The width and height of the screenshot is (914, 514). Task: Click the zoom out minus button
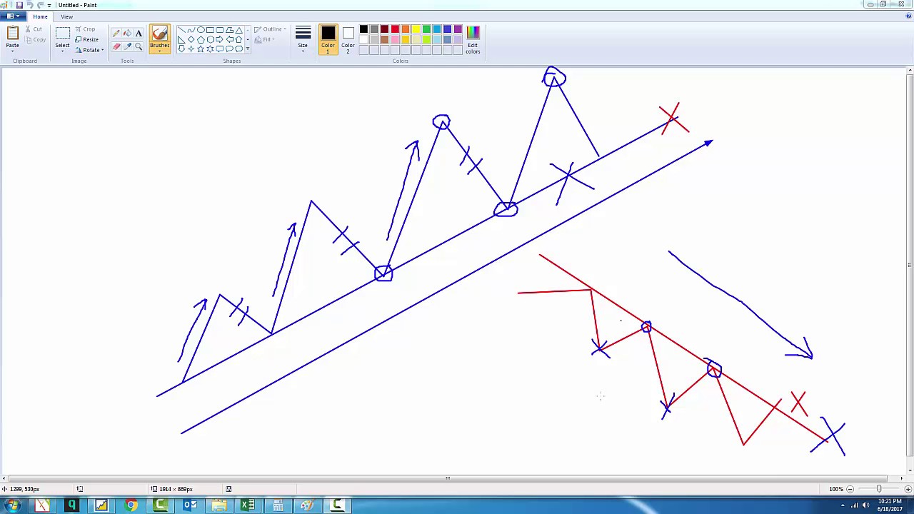(850, 489)
